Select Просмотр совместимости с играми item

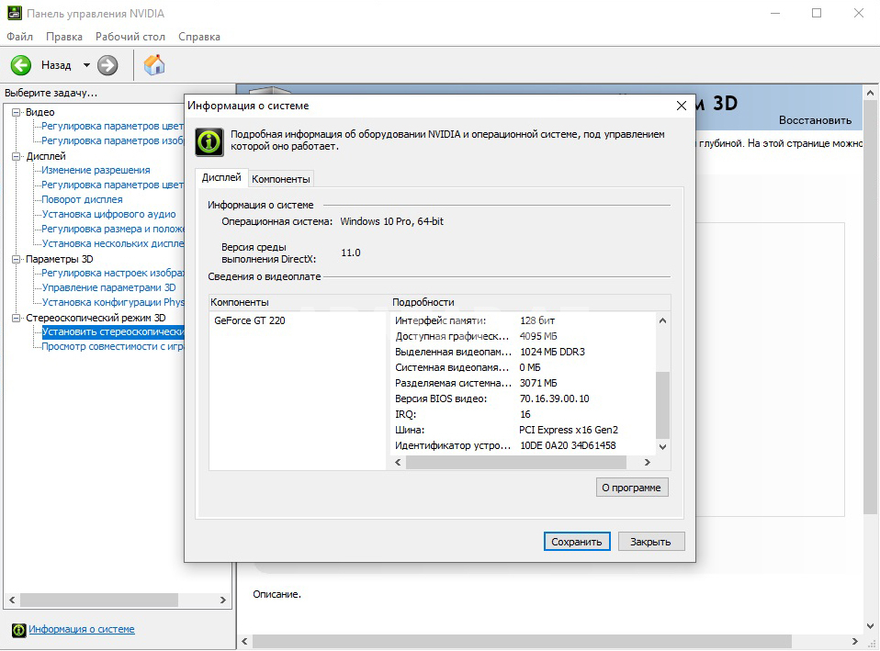113,346
